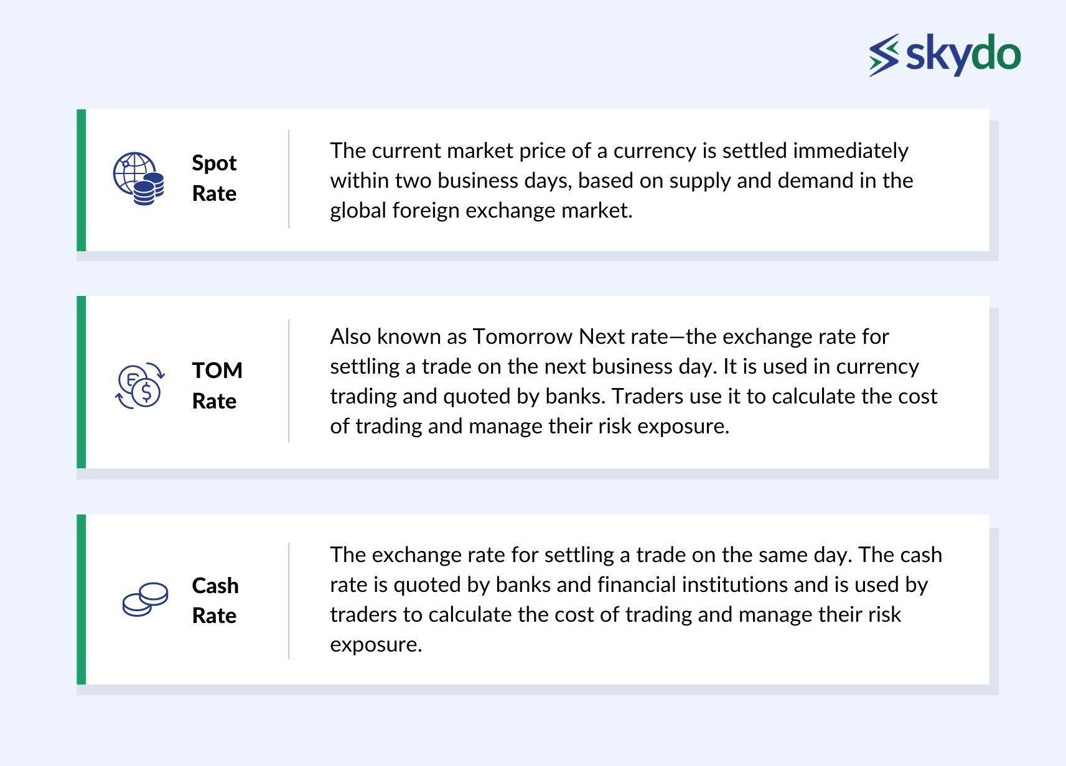Click the globe and coins icon
This screenshot has height=766, width=1066.
(139, 178)
